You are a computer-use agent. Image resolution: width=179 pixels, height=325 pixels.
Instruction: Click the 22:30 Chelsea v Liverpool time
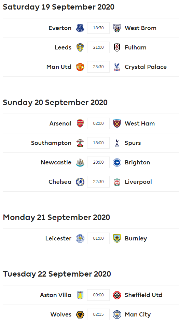click(x=98, y=182)
